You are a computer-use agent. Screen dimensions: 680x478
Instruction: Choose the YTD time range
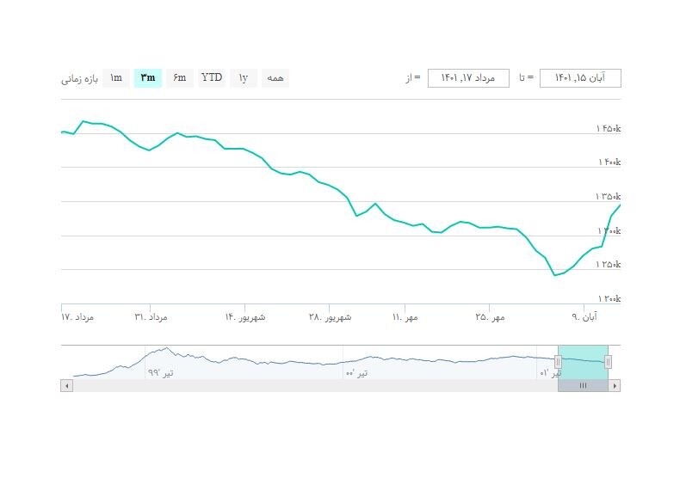(212, 78)
